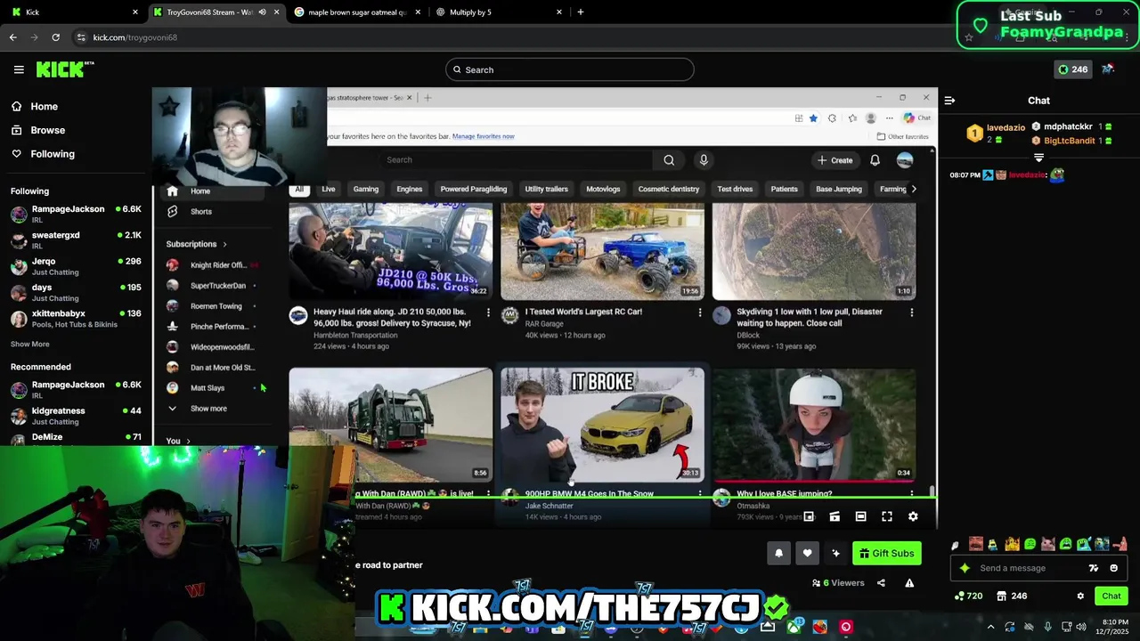Open the channel shop icon showing 246

point(1011,596)
